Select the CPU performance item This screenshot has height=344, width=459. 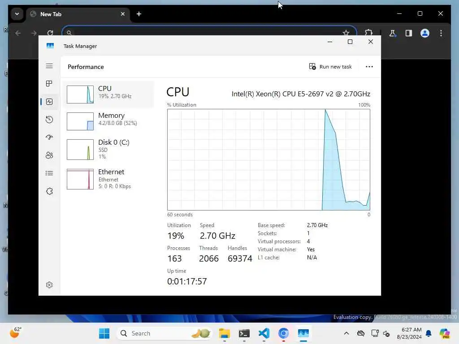pos(108,94)
